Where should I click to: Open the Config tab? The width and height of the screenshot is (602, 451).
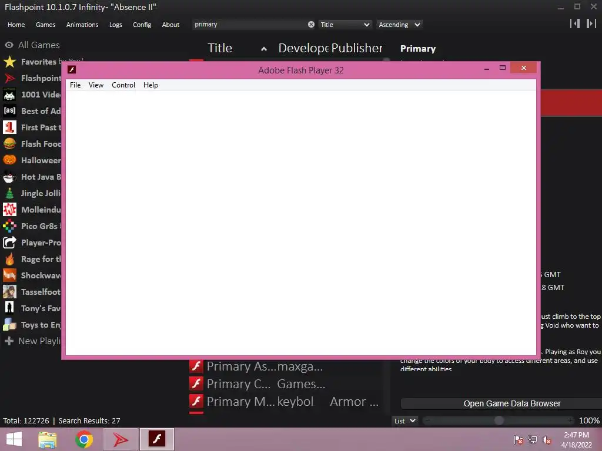coord(142,25)
